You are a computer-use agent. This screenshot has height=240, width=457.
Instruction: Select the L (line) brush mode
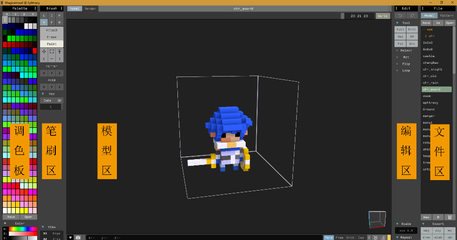44,16
